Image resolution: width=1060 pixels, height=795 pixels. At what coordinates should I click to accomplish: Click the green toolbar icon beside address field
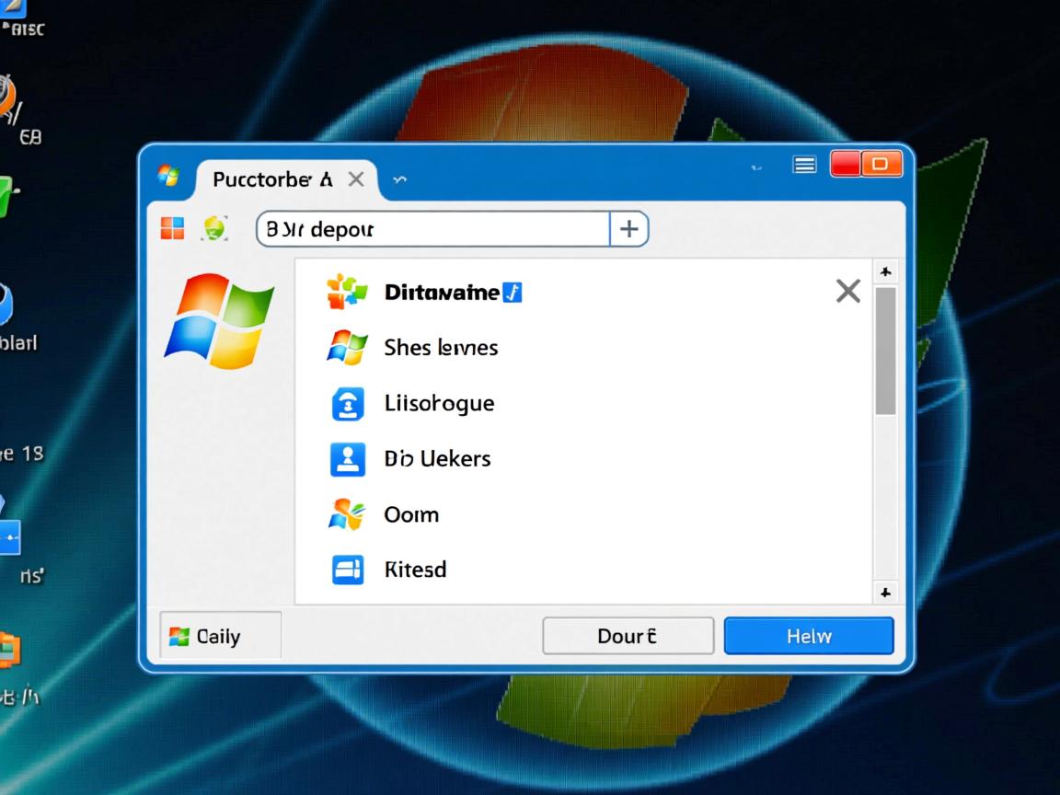pos(214,228)
